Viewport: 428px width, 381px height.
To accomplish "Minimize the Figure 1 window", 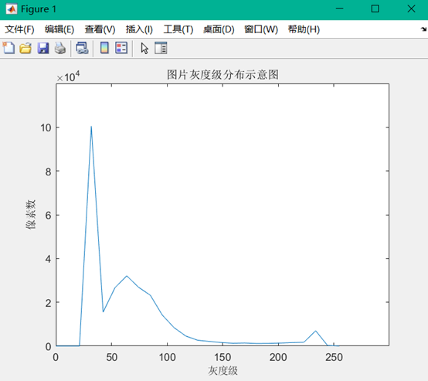I will (340, 9).
